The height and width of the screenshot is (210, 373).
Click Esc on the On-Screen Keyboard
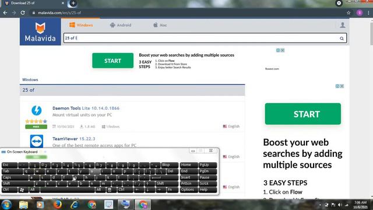click(9, 164)
